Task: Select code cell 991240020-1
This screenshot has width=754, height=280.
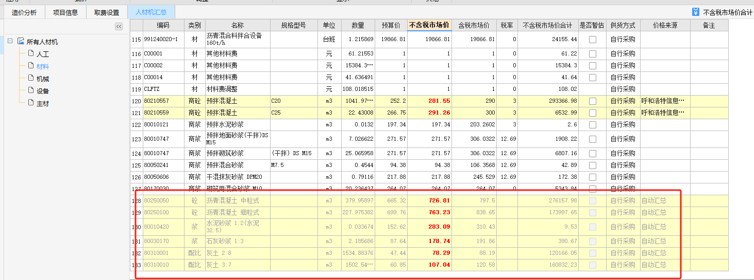Action: point(163,40)
